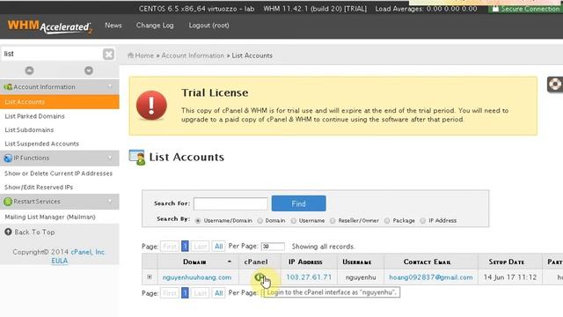This screenshot has height=317, width=563.
Task: Click the nguyenhu username cell
Action: pyautogui.click(x=361, y=277)
